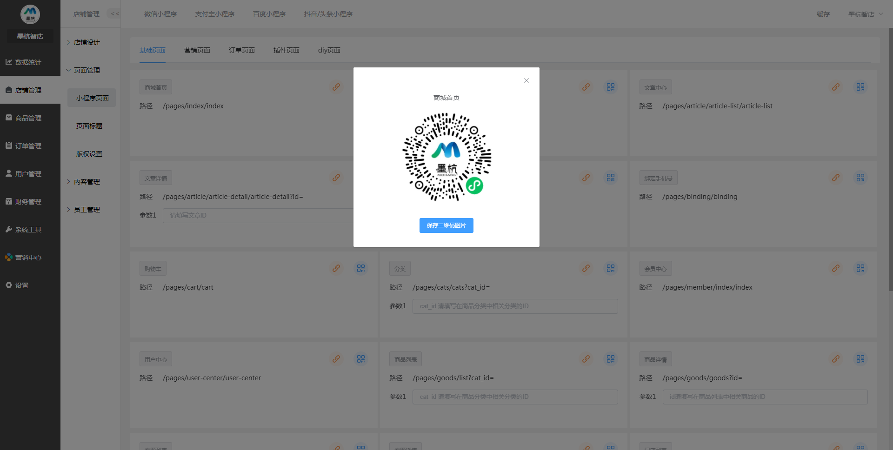
Task: Select 小程序页面 submenu item
Action: (92, 98)
